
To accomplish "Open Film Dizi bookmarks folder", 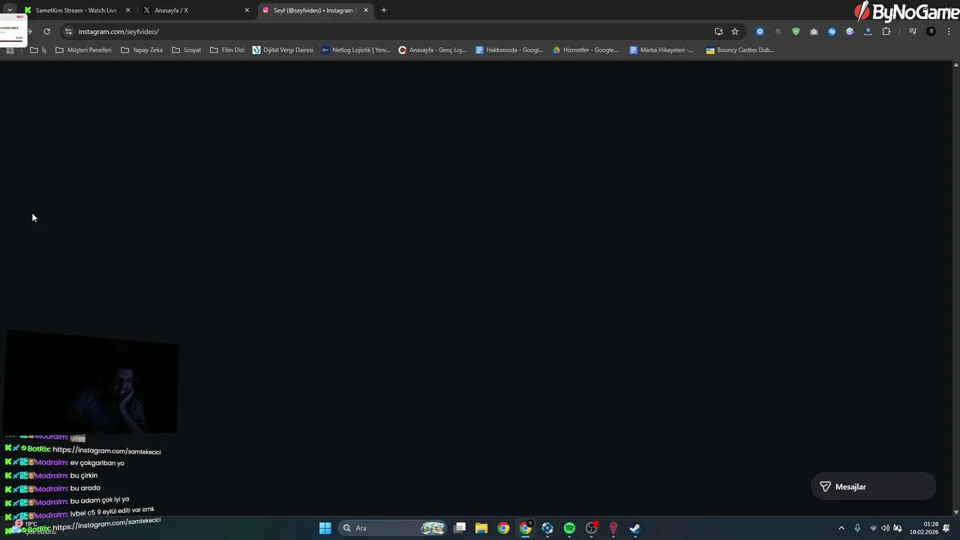I will [x=227, y=50].
